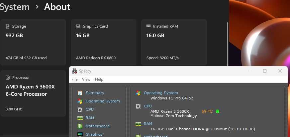Click the Matisse 7nm Technology text

tap(174, 116)
